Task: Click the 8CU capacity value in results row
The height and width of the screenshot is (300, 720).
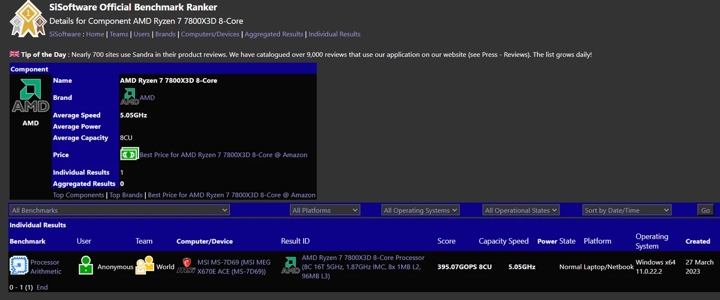Action: pyautogui.click(x=485, y=266)
